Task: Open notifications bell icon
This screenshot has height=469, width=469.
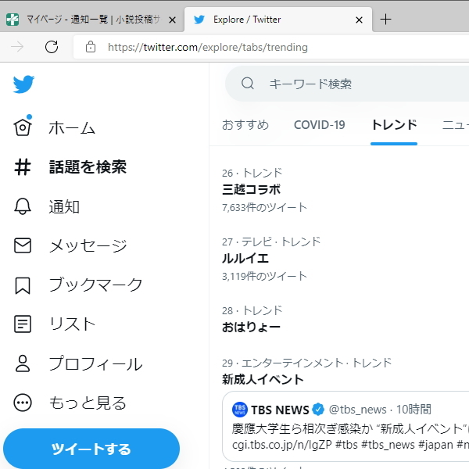Action: click(23, 206)
